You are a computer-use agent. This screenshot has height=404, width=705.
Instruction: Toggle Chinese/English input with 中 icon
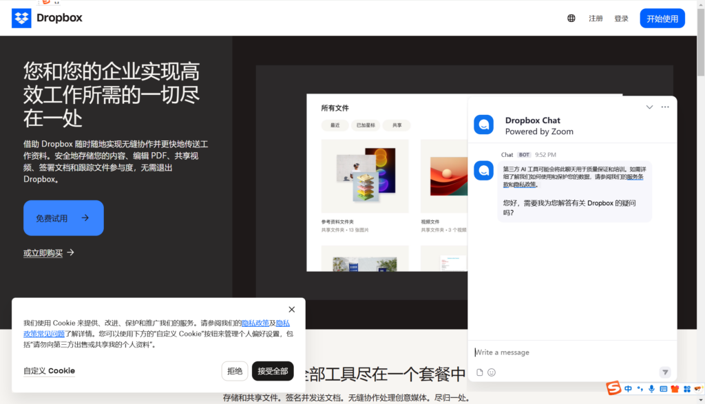pyautogui.click(x=628, y=389)
